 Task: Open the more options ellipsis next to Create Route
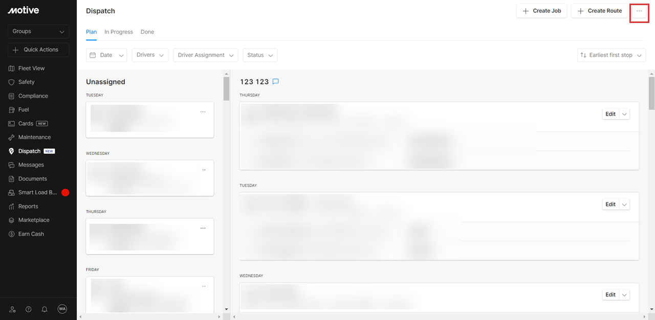click(639, 11)
